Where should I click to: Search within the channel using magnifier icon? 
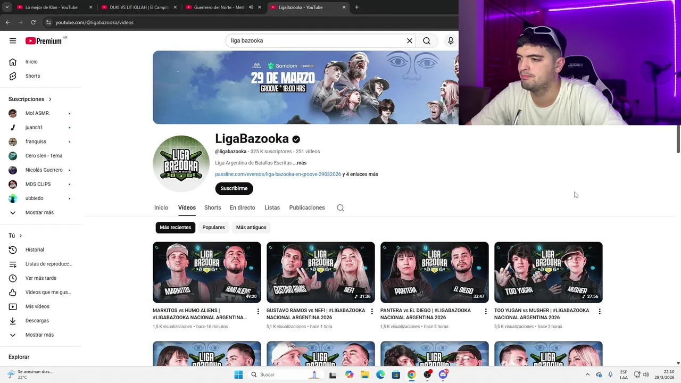coord(340,208)
